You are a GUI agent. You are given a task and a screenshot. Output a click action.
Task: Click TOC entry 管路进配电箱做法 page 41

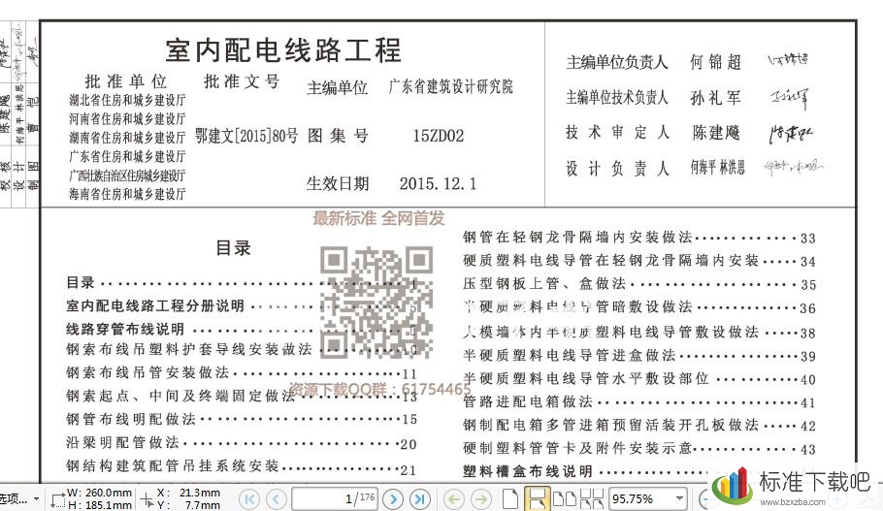coord(639,401)
